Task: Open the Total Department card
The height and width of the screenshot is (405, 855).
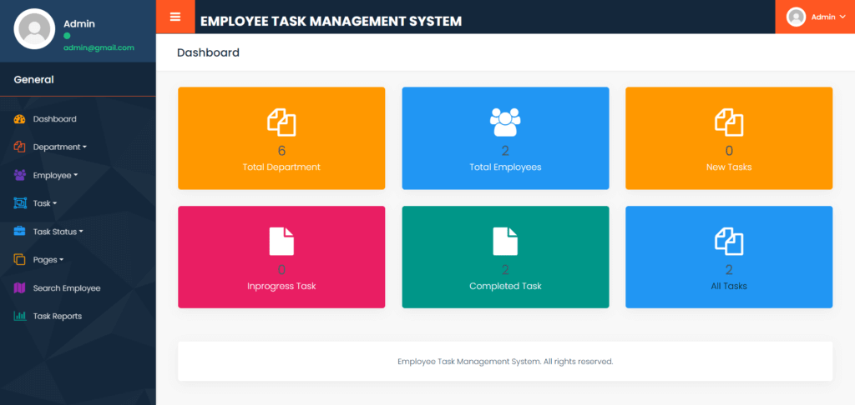Action: tap(281, 138)
